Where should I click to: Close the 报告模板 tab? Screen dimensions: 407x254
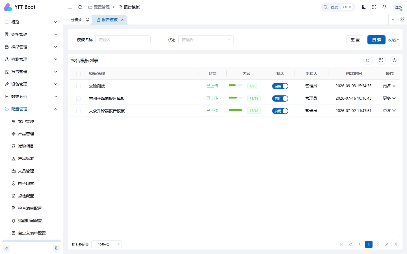122,20
